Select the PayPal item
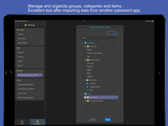This screenshot has height=126, width=168. click(89, 50)
